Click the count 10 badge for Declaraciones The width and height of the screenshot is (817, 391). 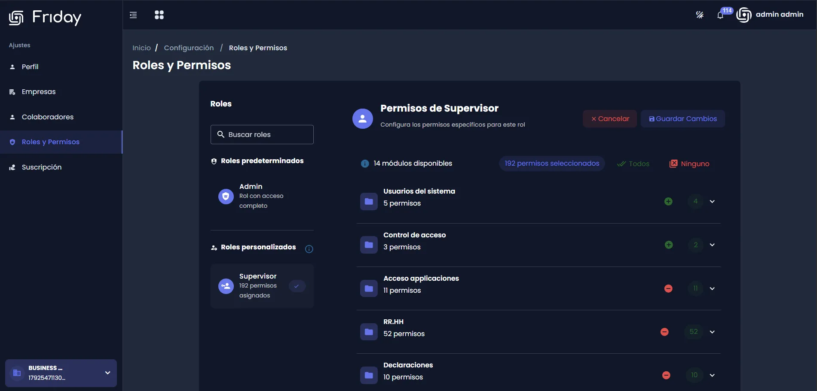pyautogui.click(x=694, y=375)
